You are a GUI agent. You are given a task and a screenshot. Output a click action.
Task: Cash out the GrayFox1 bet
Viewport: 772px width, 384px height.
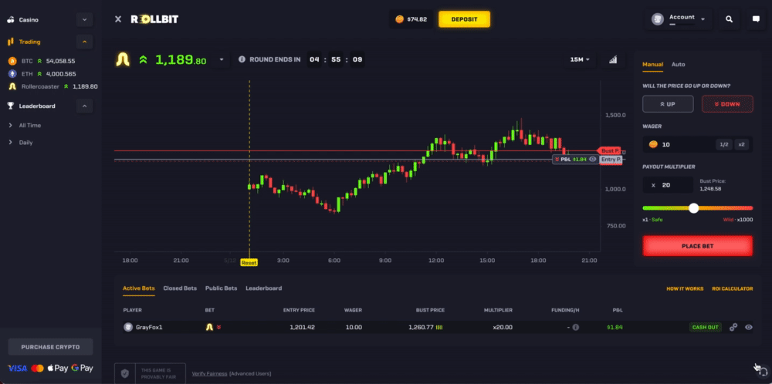pyautogui.click(x=706, y=327)
